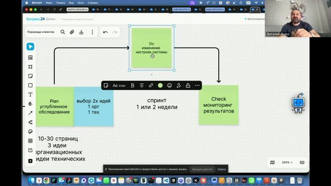Open the templates tool in left sidebar

pos(31,57)
